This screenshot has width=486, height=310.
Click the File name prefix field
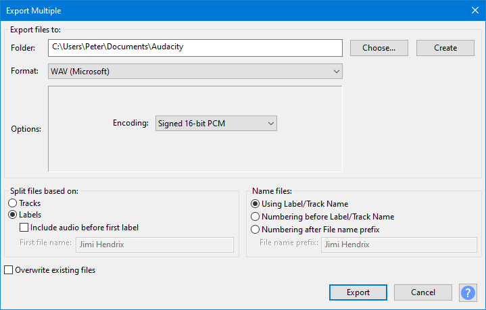click(x=399, y=244)
